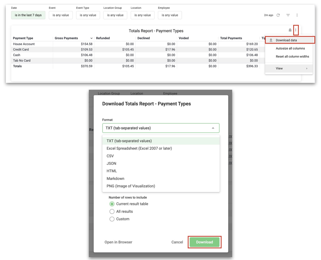Select PNG (Image of Visualization) option
The width and height of the screenshot is (321, 260).
coord(161,186)
